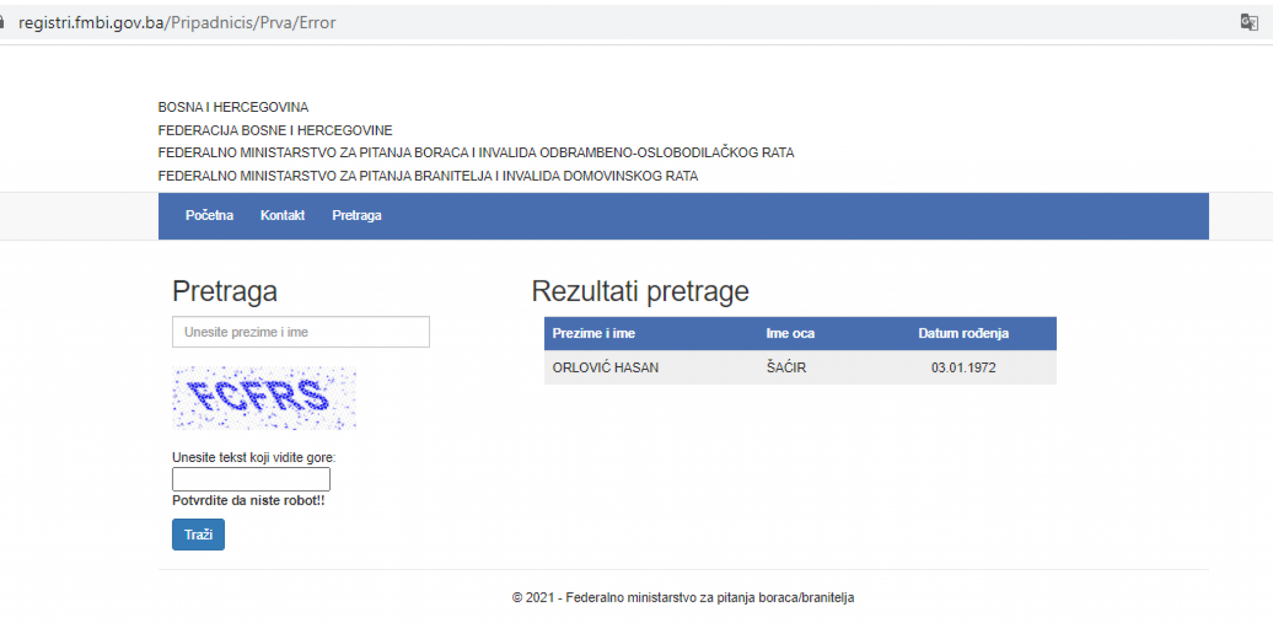Open the Kontakt page

(x=283, y=215)
